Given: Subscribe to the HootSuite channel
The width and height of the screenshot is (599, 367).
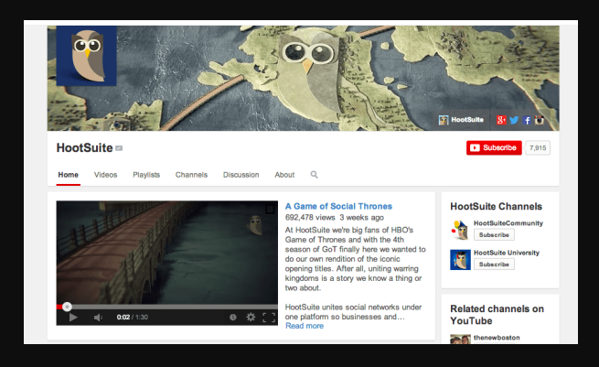Looking at the screenshot, I should point(494,147).
